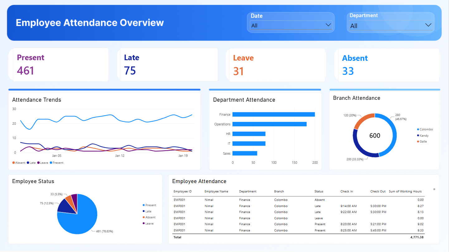The height and width of the screenshot is (252, 449).
Task: Click the 200 (33.33%) donut data label
Action: 355,159
